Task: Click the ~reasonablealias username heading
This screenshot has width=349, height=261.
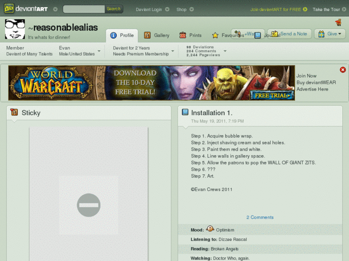Action: (63, 28)
